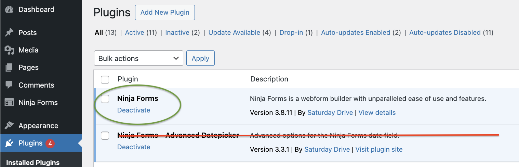Tick the select-all plugins checkbox in header
The image size is (519, 167).
tap(105, 80)
